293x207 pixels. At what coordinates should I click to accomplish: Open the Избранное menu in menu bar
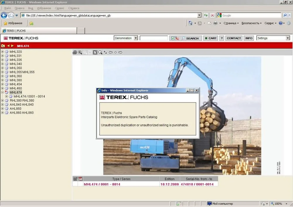[x=44, y=8]
